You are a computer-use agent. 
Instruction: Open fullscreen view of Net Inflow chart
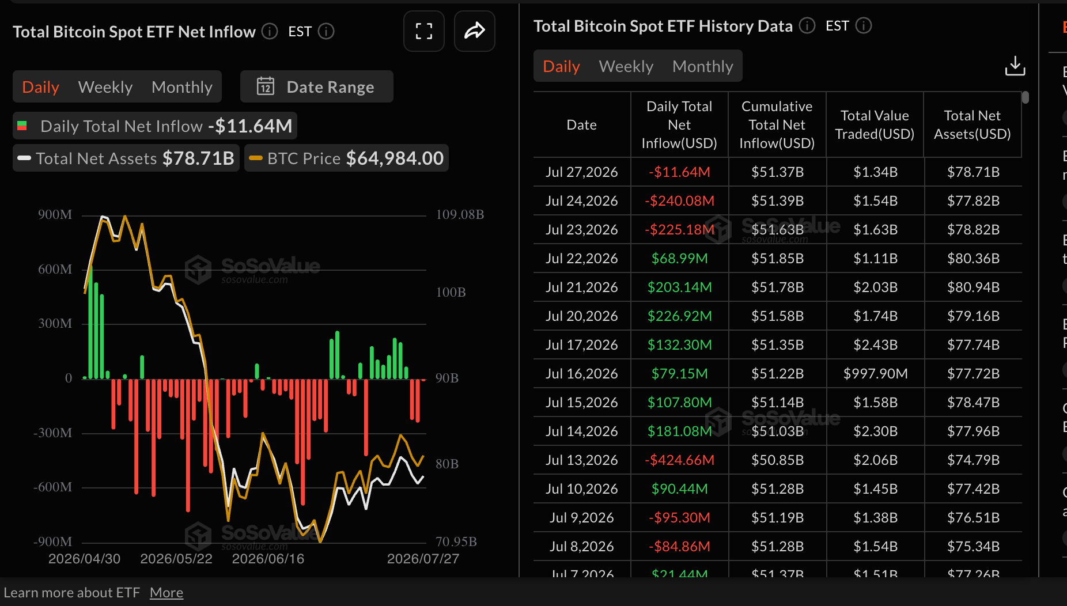pos(424,31)
